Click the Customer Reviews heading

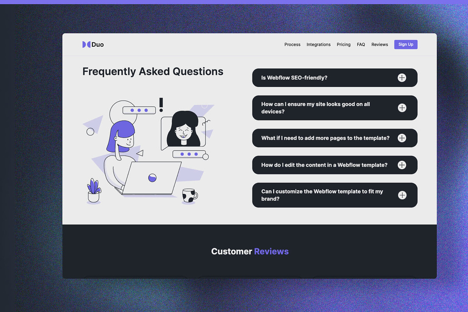point(250,252)
